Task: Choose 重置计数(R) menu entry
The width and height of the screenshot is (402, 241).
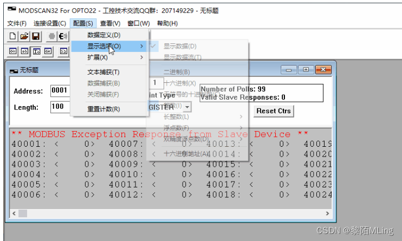Action: click(x=109, y=109)
